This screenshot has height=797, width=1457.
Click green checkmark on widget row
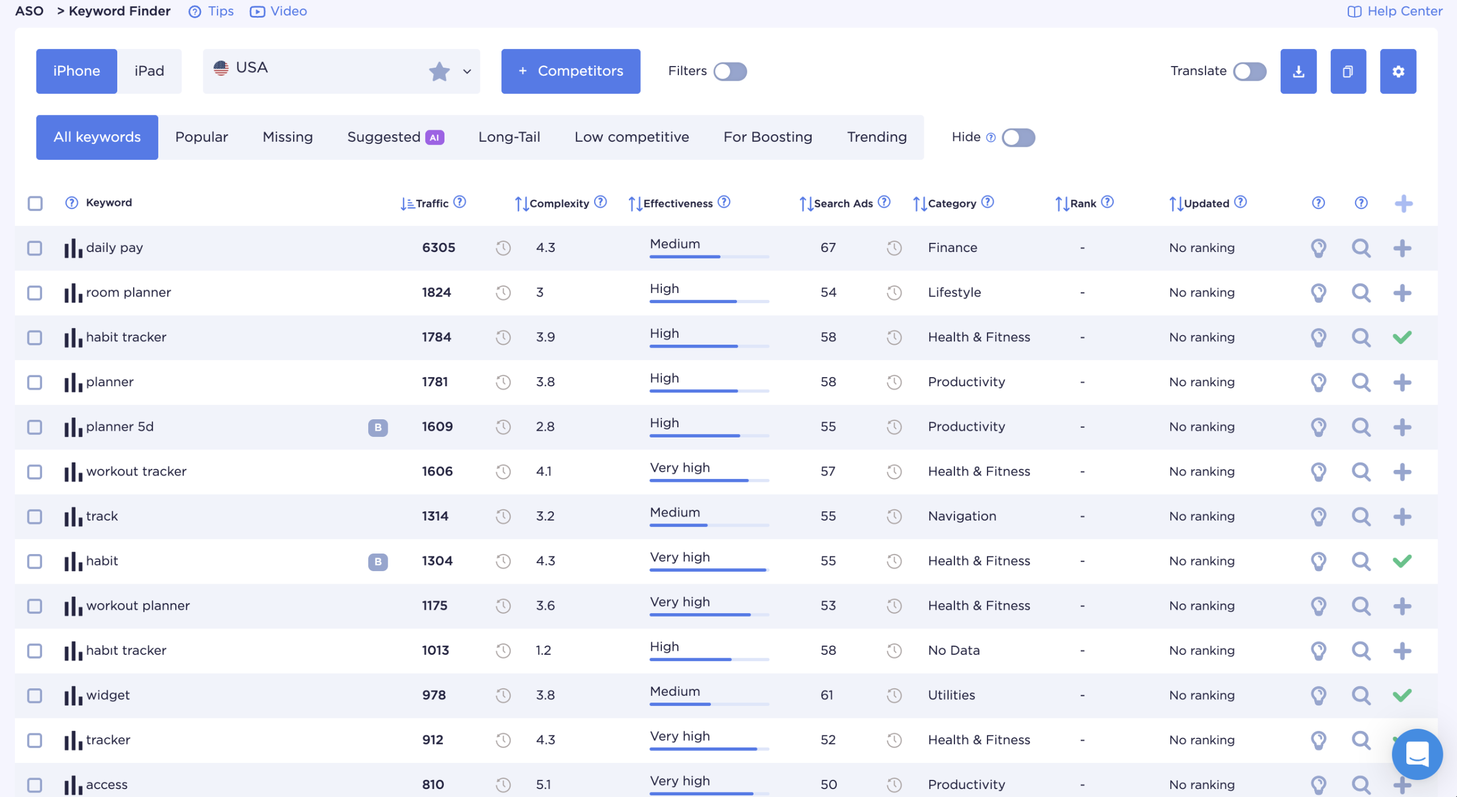[1402, 695]
